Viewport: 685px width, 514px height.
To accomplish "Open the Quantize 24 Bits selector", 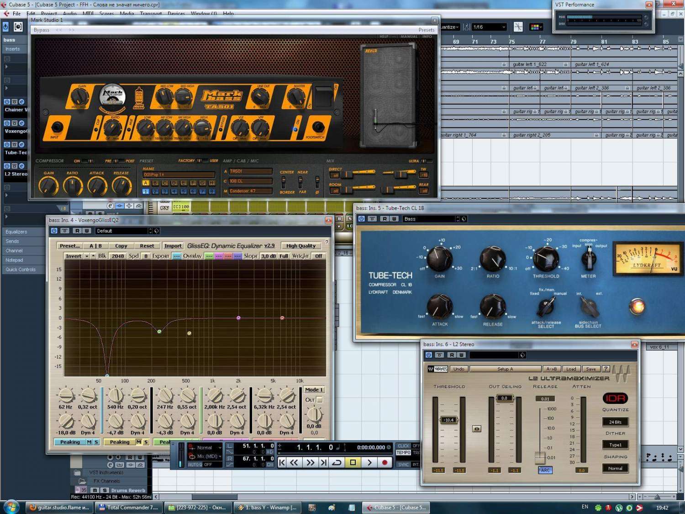I will click(x=615, y=422).
